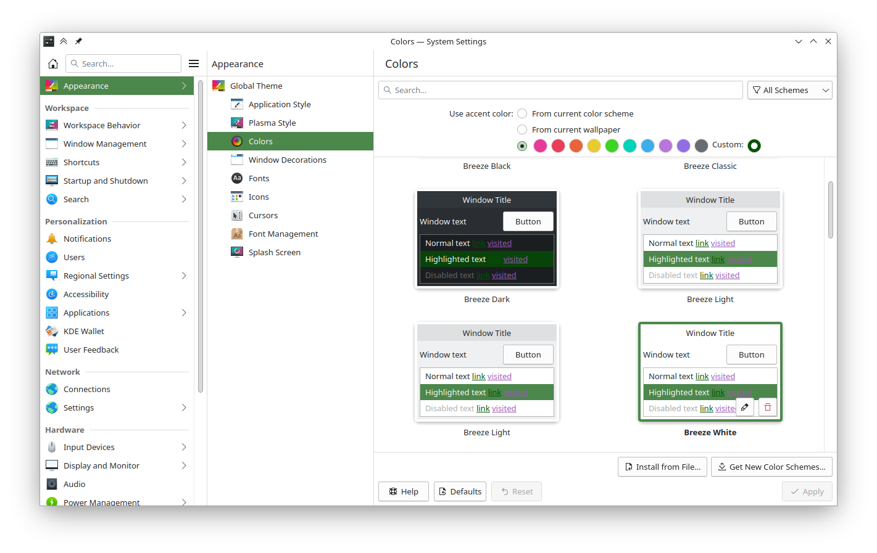The height and width of the screenshot is (553, 877).
Task: Click the Input Devices mouse icon
Action: click(x=52, y=447)
